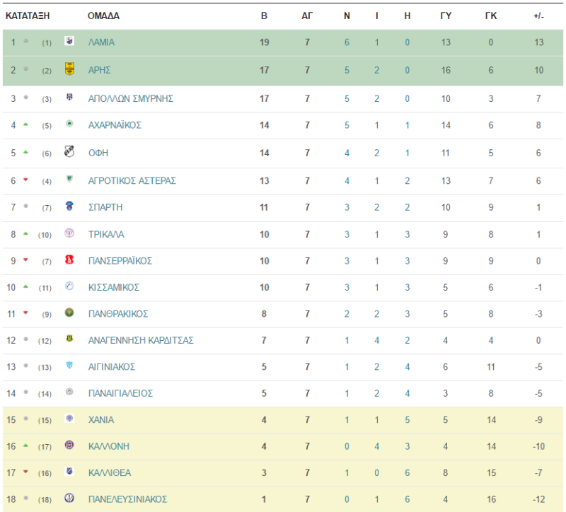Click the ΑΙΓΙΝΙΑΚΟΣ light blue shield logo
The height and width of the screenshot is (512, 566).
69,366
